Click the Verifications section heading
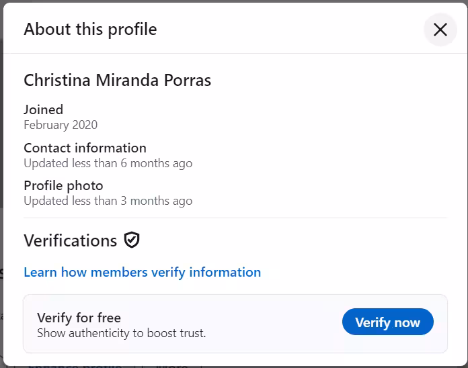The image size is (468, 368). (x=70, y=240)
